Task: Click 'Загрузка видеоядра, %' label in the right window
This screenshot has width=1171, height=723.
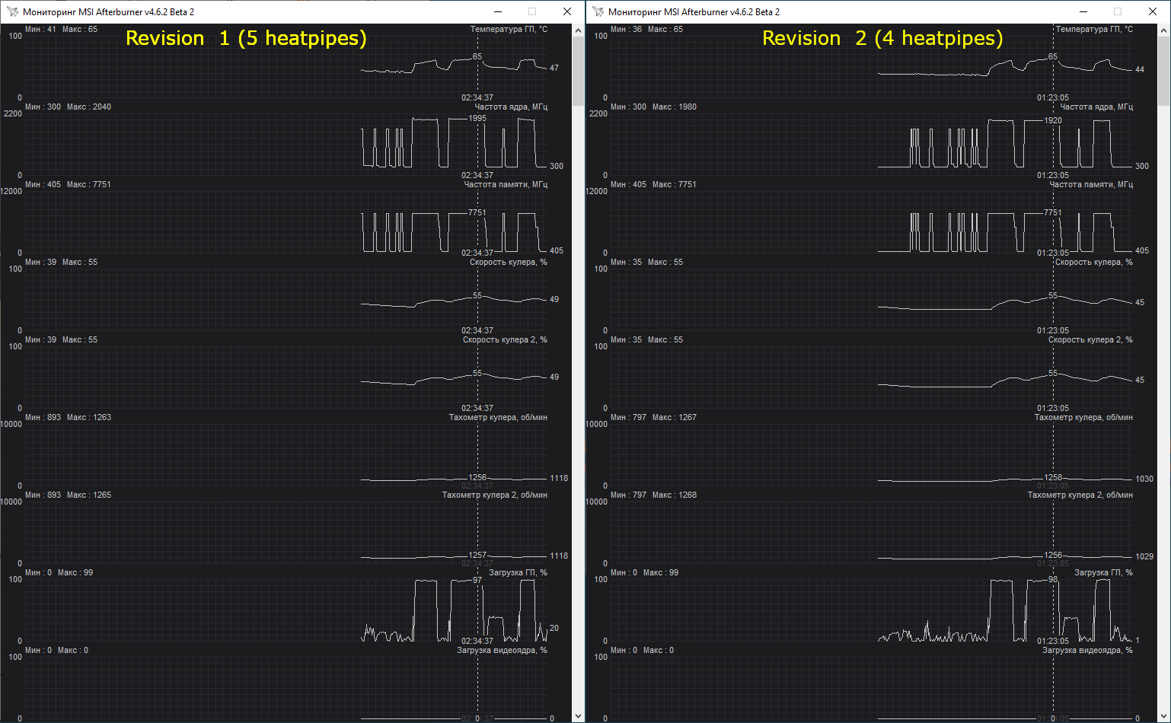Action: [1087, 650]
